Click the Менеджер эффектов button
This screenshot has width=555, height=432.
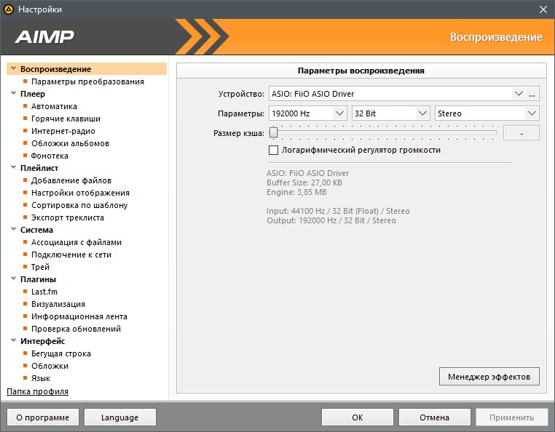489,376
